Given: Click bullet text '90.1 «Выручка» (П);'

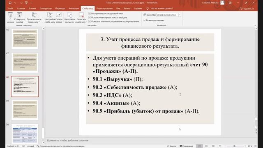Looking at the screenshot, I should tap(118, 79).
